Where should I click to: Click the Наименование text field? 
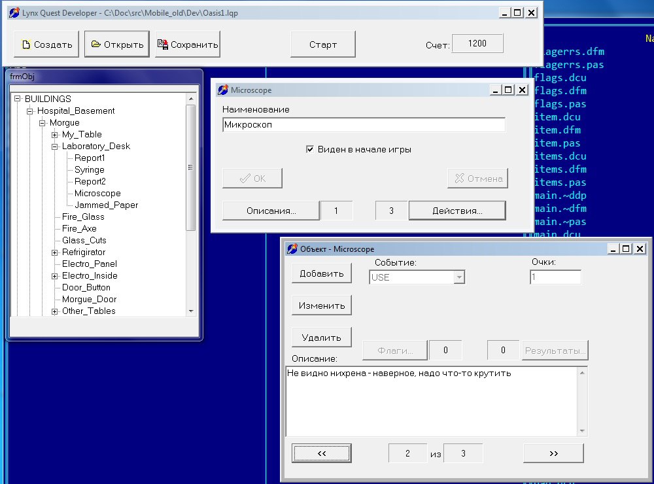pyautogui.click(x=364, y=124)
